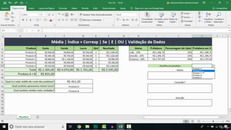The width and height of the screenshot is (231, 130).
Task: Click the zoom slider handle
Action: point(213,121)
